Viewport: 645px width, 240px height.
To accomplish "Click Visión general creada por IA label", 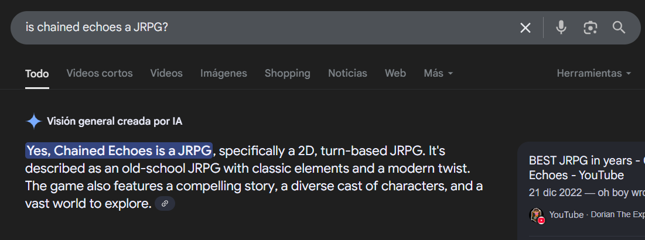I will [x=114, y=122].
